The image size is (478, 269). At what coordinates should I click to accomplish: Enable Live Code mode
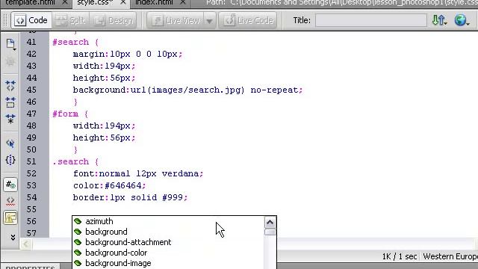click(248, 20)
